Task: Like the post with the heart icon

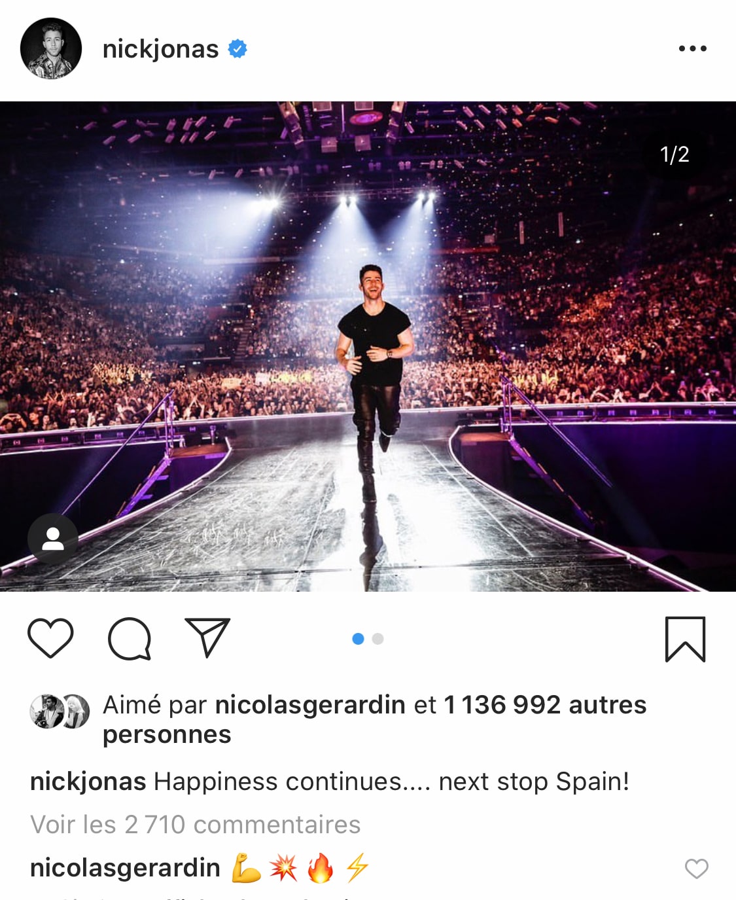Action: 50,638
